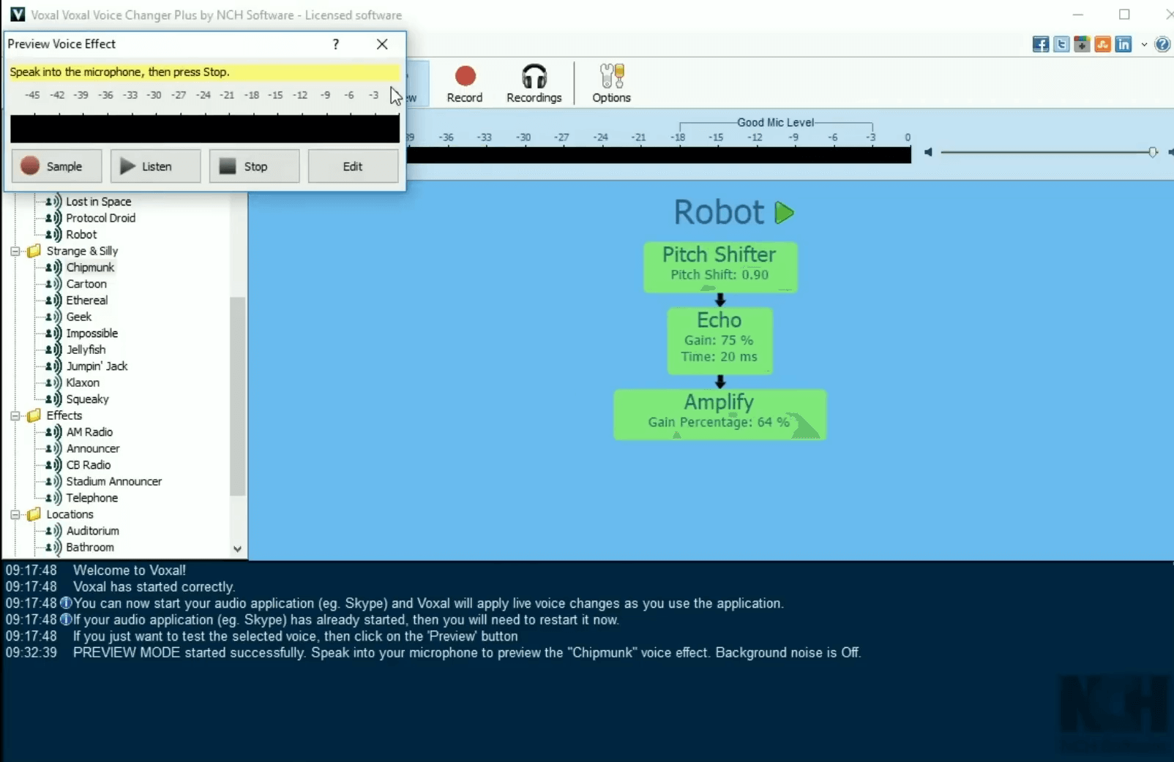Click the Edit button in preview dialog

click(x=353, y=167)
